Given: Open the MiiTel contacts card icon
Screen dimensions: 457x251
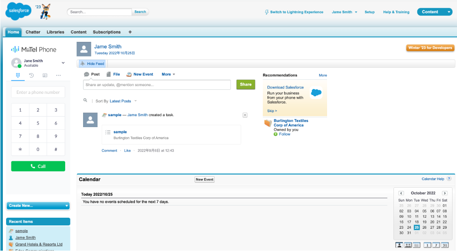Looking at the screenshot, I should 45,75.
